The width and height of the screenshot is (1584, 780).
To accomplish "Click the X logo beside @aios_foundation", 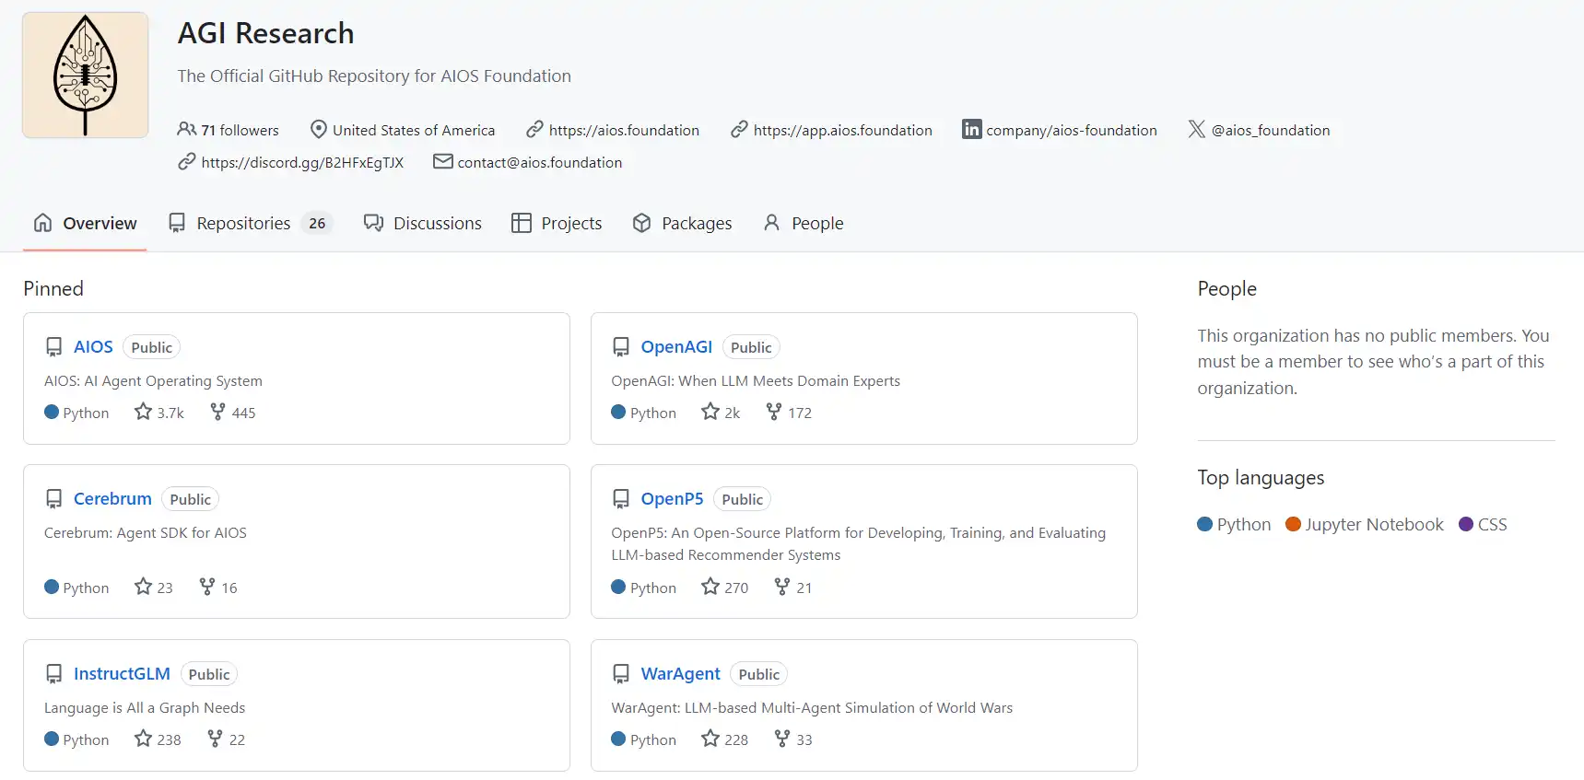I will (x=1196, y=130).
